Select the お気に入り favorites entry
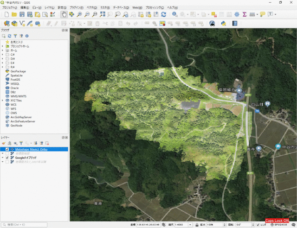The image size is (297, 228). tap(17, 42)
